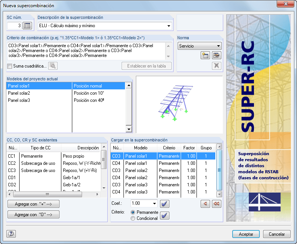Click into the combination criterion text box
This screenshot has width=297, height=244.
click(x=87, y=51)
